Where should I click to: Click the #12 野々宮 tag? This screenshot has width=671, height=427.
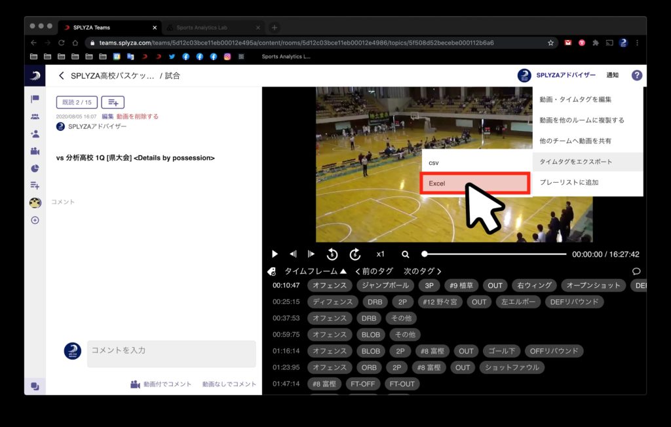440,302
